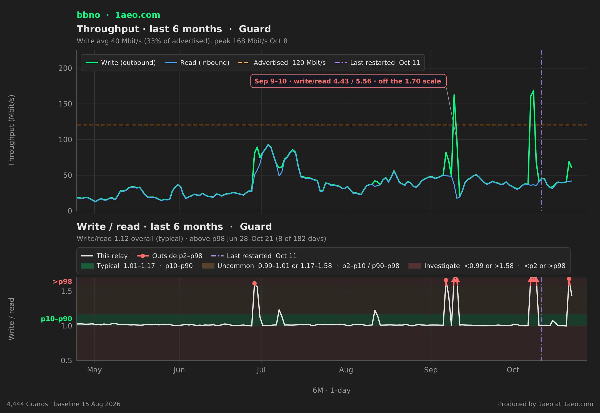Click the Throughput (Mbit/s) axis title
Screen dimensions: 600x413
(11, 130)
